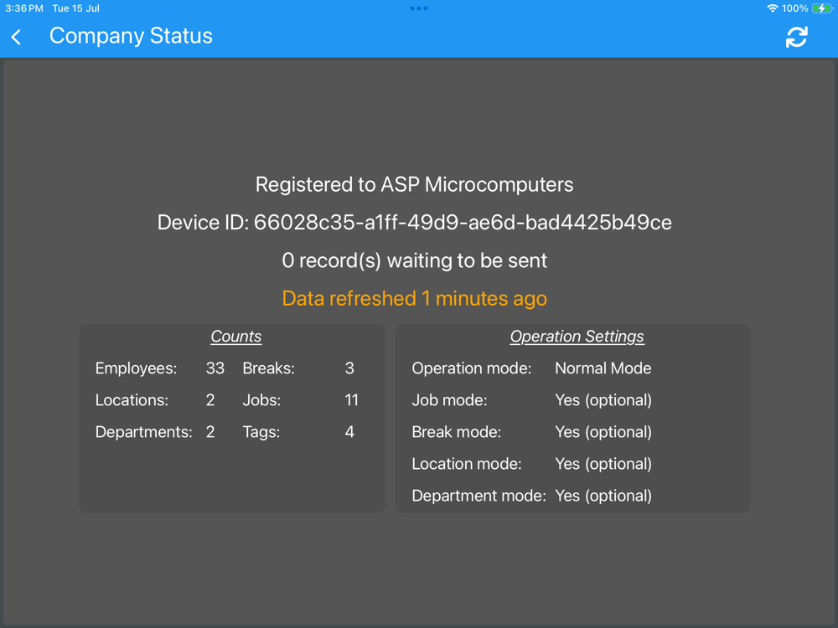This screenshot has width=838, height=628.
Task: Tap the Tags count label
Action: tap(261, 432)
